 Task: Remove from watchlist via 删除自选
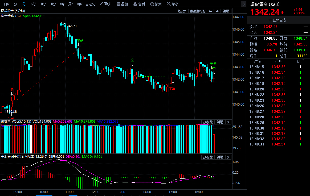point(277,20)
